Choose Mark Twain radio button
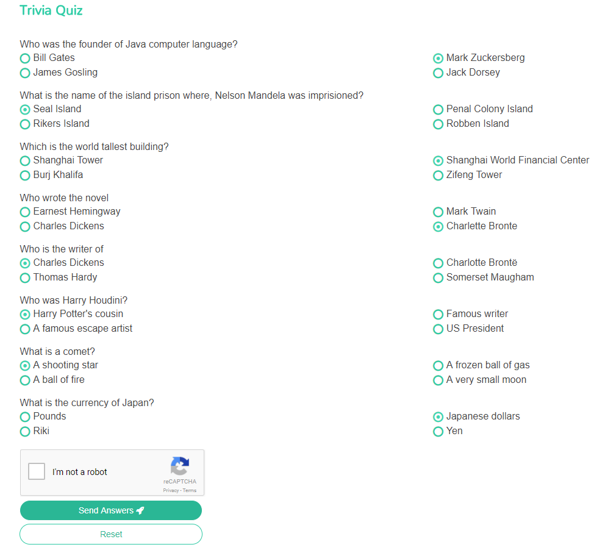The width and height of the screenshot is (605, 550). coord(438,212)
